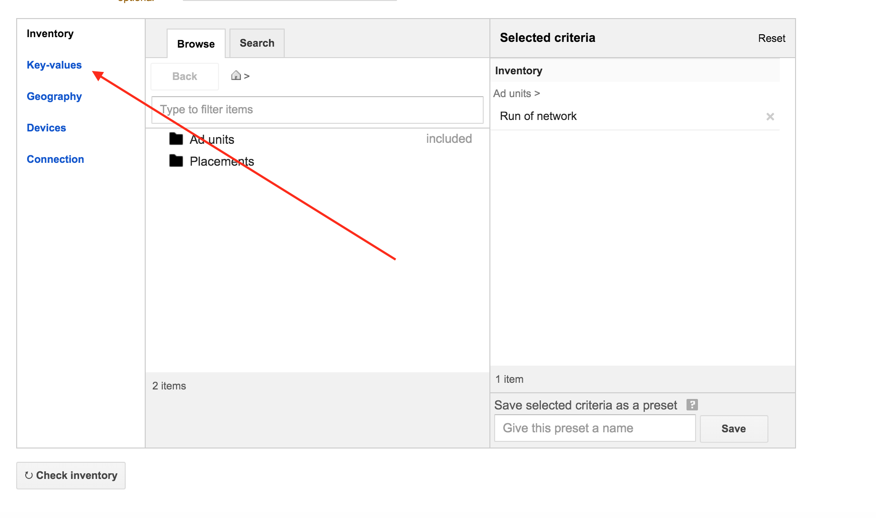Switch to the Search tab
Viewport: 876px width, 518px height.
point(257,43)
